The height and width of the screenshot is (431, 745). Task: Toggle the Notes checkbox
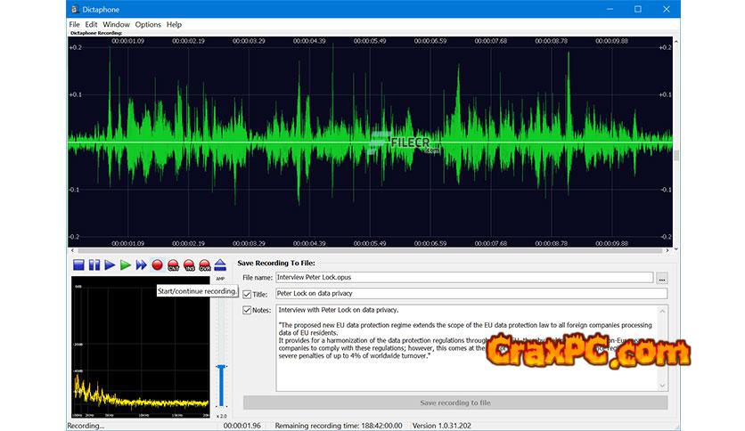click(248, 310)
